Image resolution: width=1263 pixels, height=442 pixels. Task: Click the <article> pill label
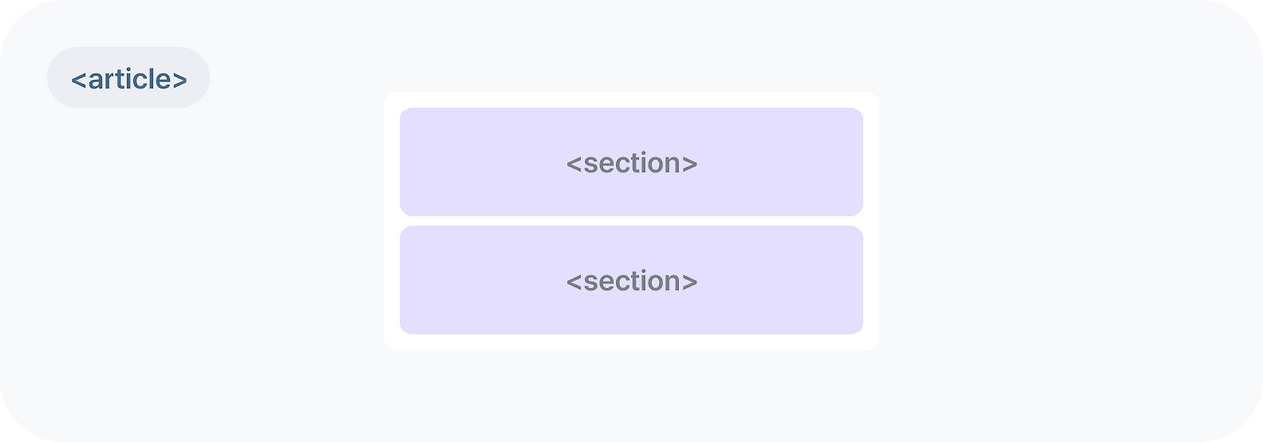(128, 78)
